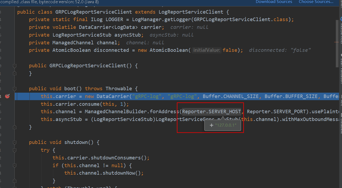Click the editor vertical scrollbar thumb
This screenshot has height=188, width=342.
coord(337,43)
